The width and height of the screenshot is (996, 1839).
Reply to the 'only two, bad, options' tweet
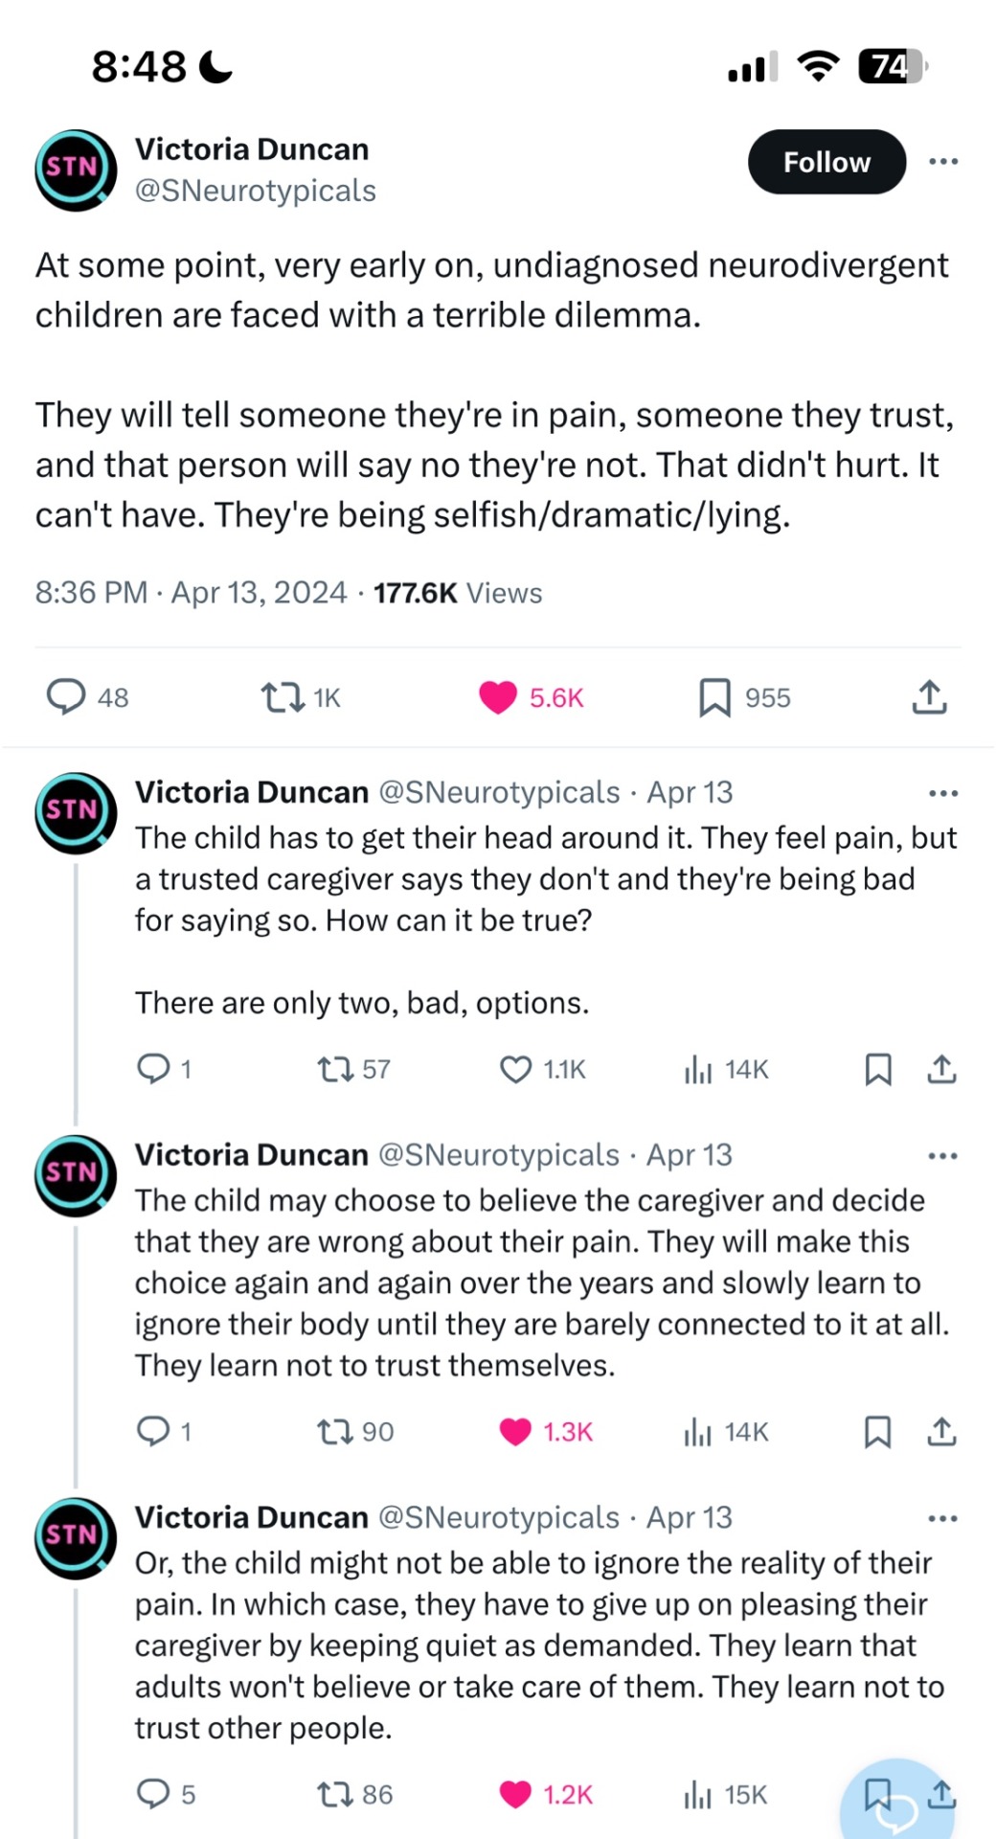point(153,1068)
